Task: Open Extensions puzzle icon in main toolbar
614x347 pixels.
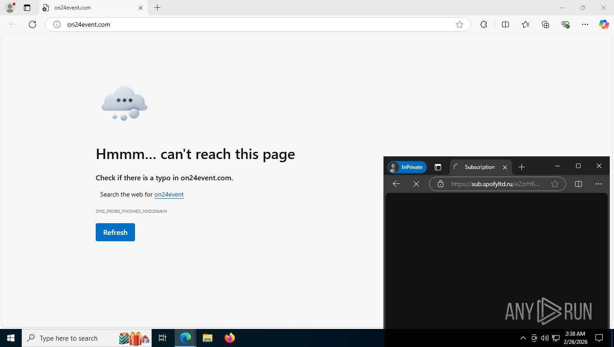Action: (x=484, y=24)
